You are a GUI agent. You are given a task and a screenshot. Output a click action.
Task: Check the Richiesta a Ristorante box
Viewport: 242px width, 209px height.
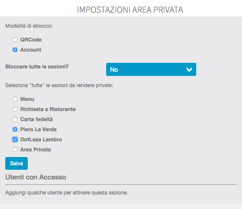pyautogui.click(x=15, y=109)
